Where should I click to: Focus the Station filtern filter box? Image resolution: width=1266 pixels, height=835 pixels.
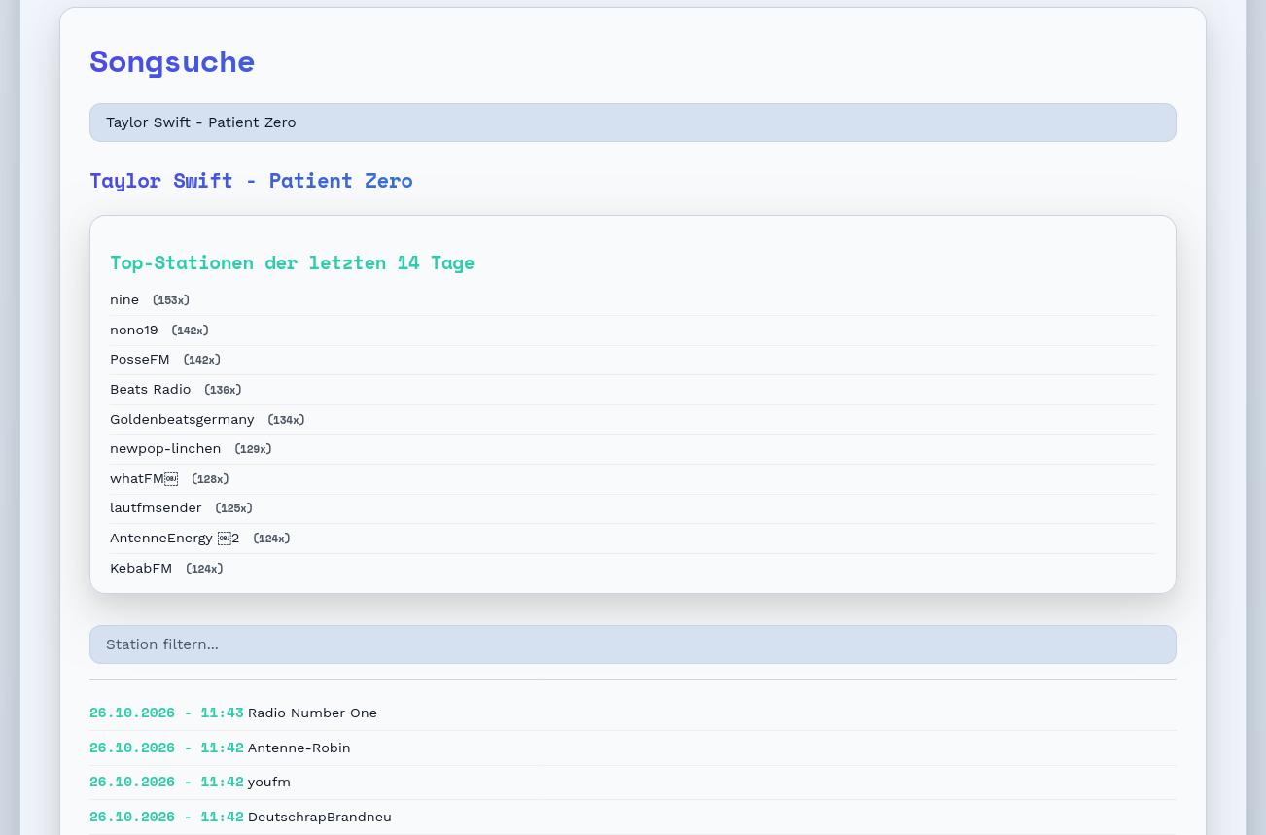tap(633, 644)
